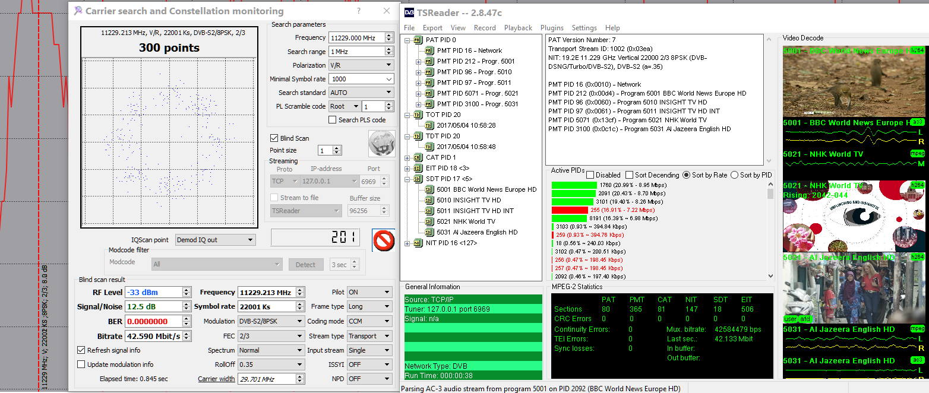Click the EIT PID 18 table icon
The image size is (929, 393).
click(x=418, y=168)
